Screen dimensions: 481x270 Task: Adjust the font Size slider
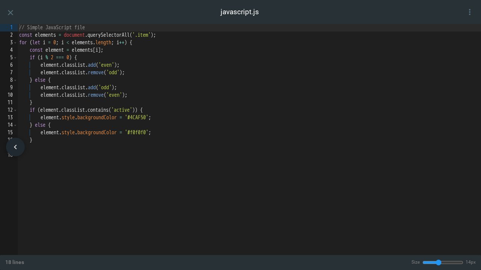pos(443,262)
